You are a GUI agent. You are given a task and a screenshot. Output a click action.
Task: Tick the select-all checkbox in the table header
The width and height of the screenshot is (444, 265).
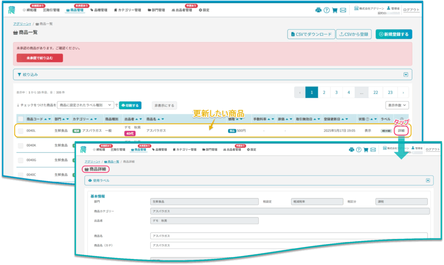[20, 119]
